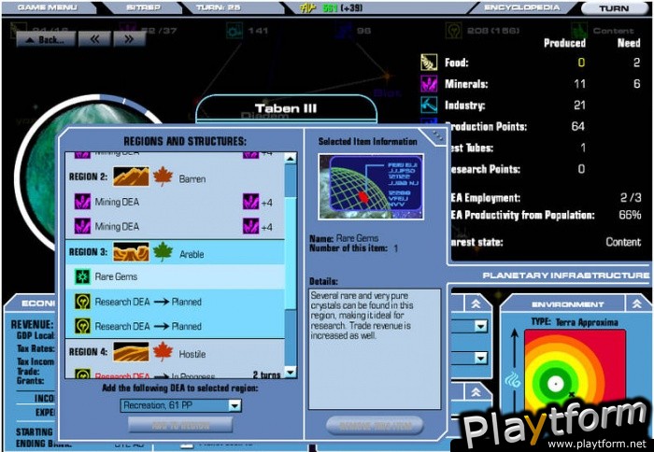
Task: Select second Mining DEA icon in Region 2
Action: [x=82, y=226]
